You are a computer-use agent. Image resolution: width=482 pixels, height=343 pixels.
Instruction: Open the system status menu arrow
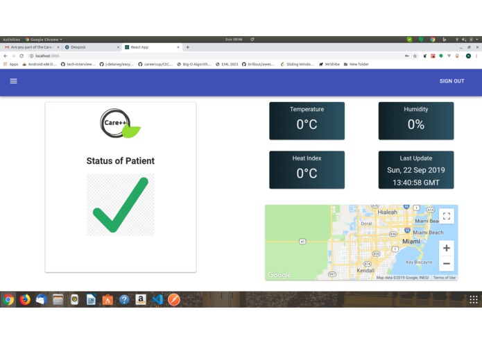[x=476, y=40]
